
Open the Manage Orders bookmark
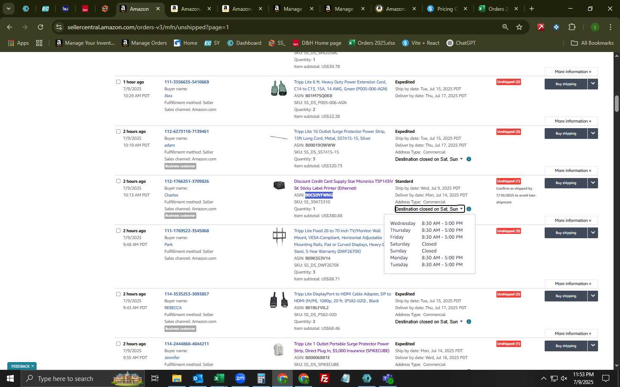pyautogui.click(x=144, y=43)
